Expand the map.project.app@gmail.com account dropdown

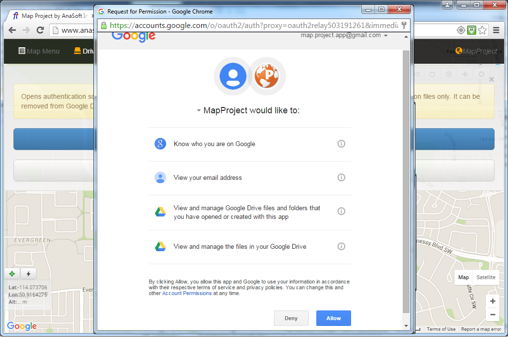386,35
